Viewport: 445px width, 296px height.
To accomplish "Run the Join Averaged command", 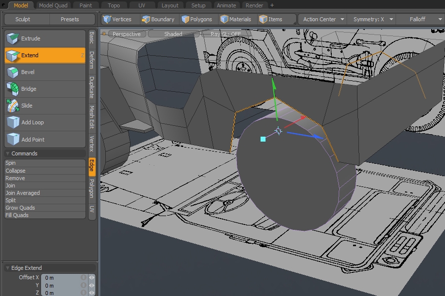I will [45, 193].
